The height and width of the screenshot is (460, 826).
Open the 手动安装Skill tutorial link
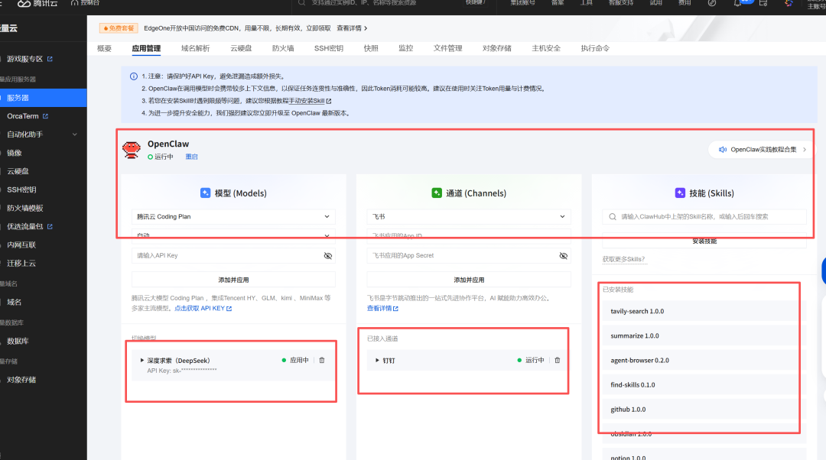(307, 101)
